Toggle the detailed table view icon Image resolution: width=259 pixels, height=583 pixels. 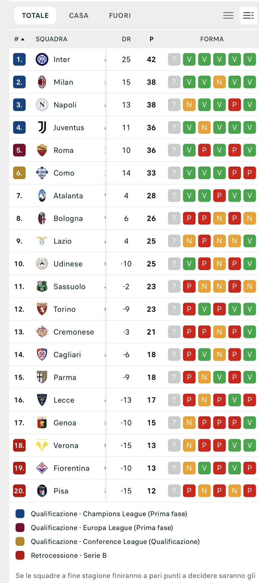pos(248,15)
